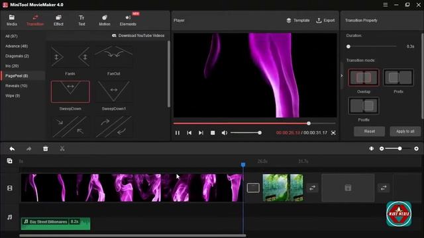Adjust the transition Duration slider

pos(372,46)
